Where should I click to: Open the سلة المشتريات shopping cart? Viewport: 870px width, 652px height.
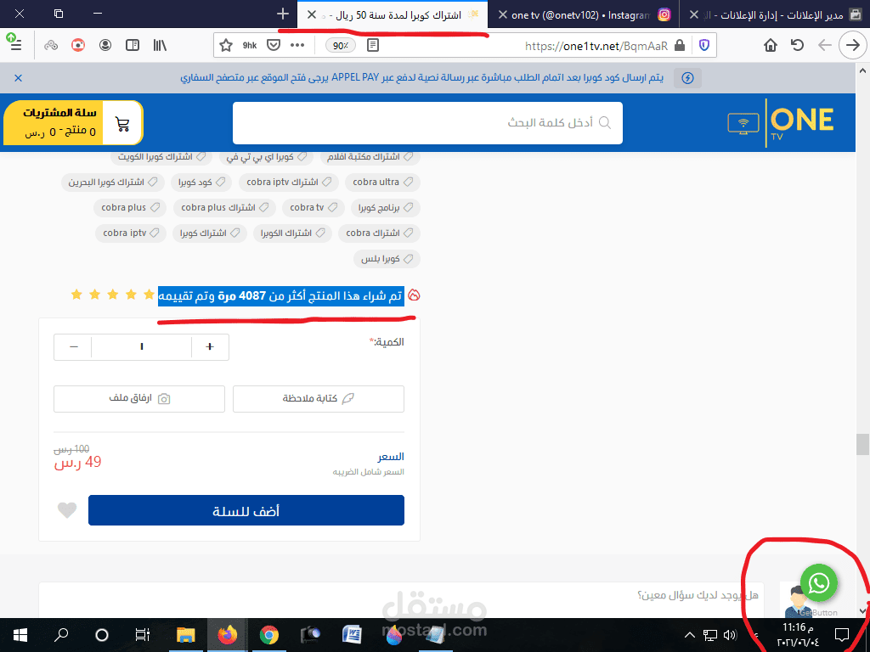[73, 122]
